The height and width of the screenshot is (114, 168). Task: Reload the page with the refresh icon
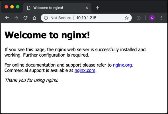[x=26, y=18]
